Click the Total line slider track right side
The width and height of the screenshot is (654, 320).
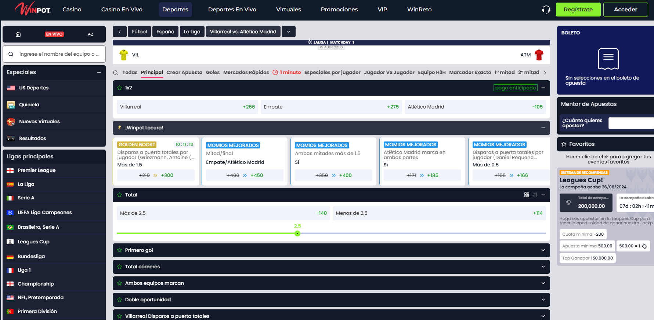coord(422,233)
